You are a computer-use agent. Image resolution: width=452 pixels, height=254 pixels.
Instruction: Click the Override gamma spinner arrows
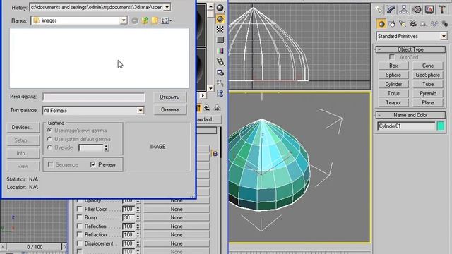(x=106, y=147)
